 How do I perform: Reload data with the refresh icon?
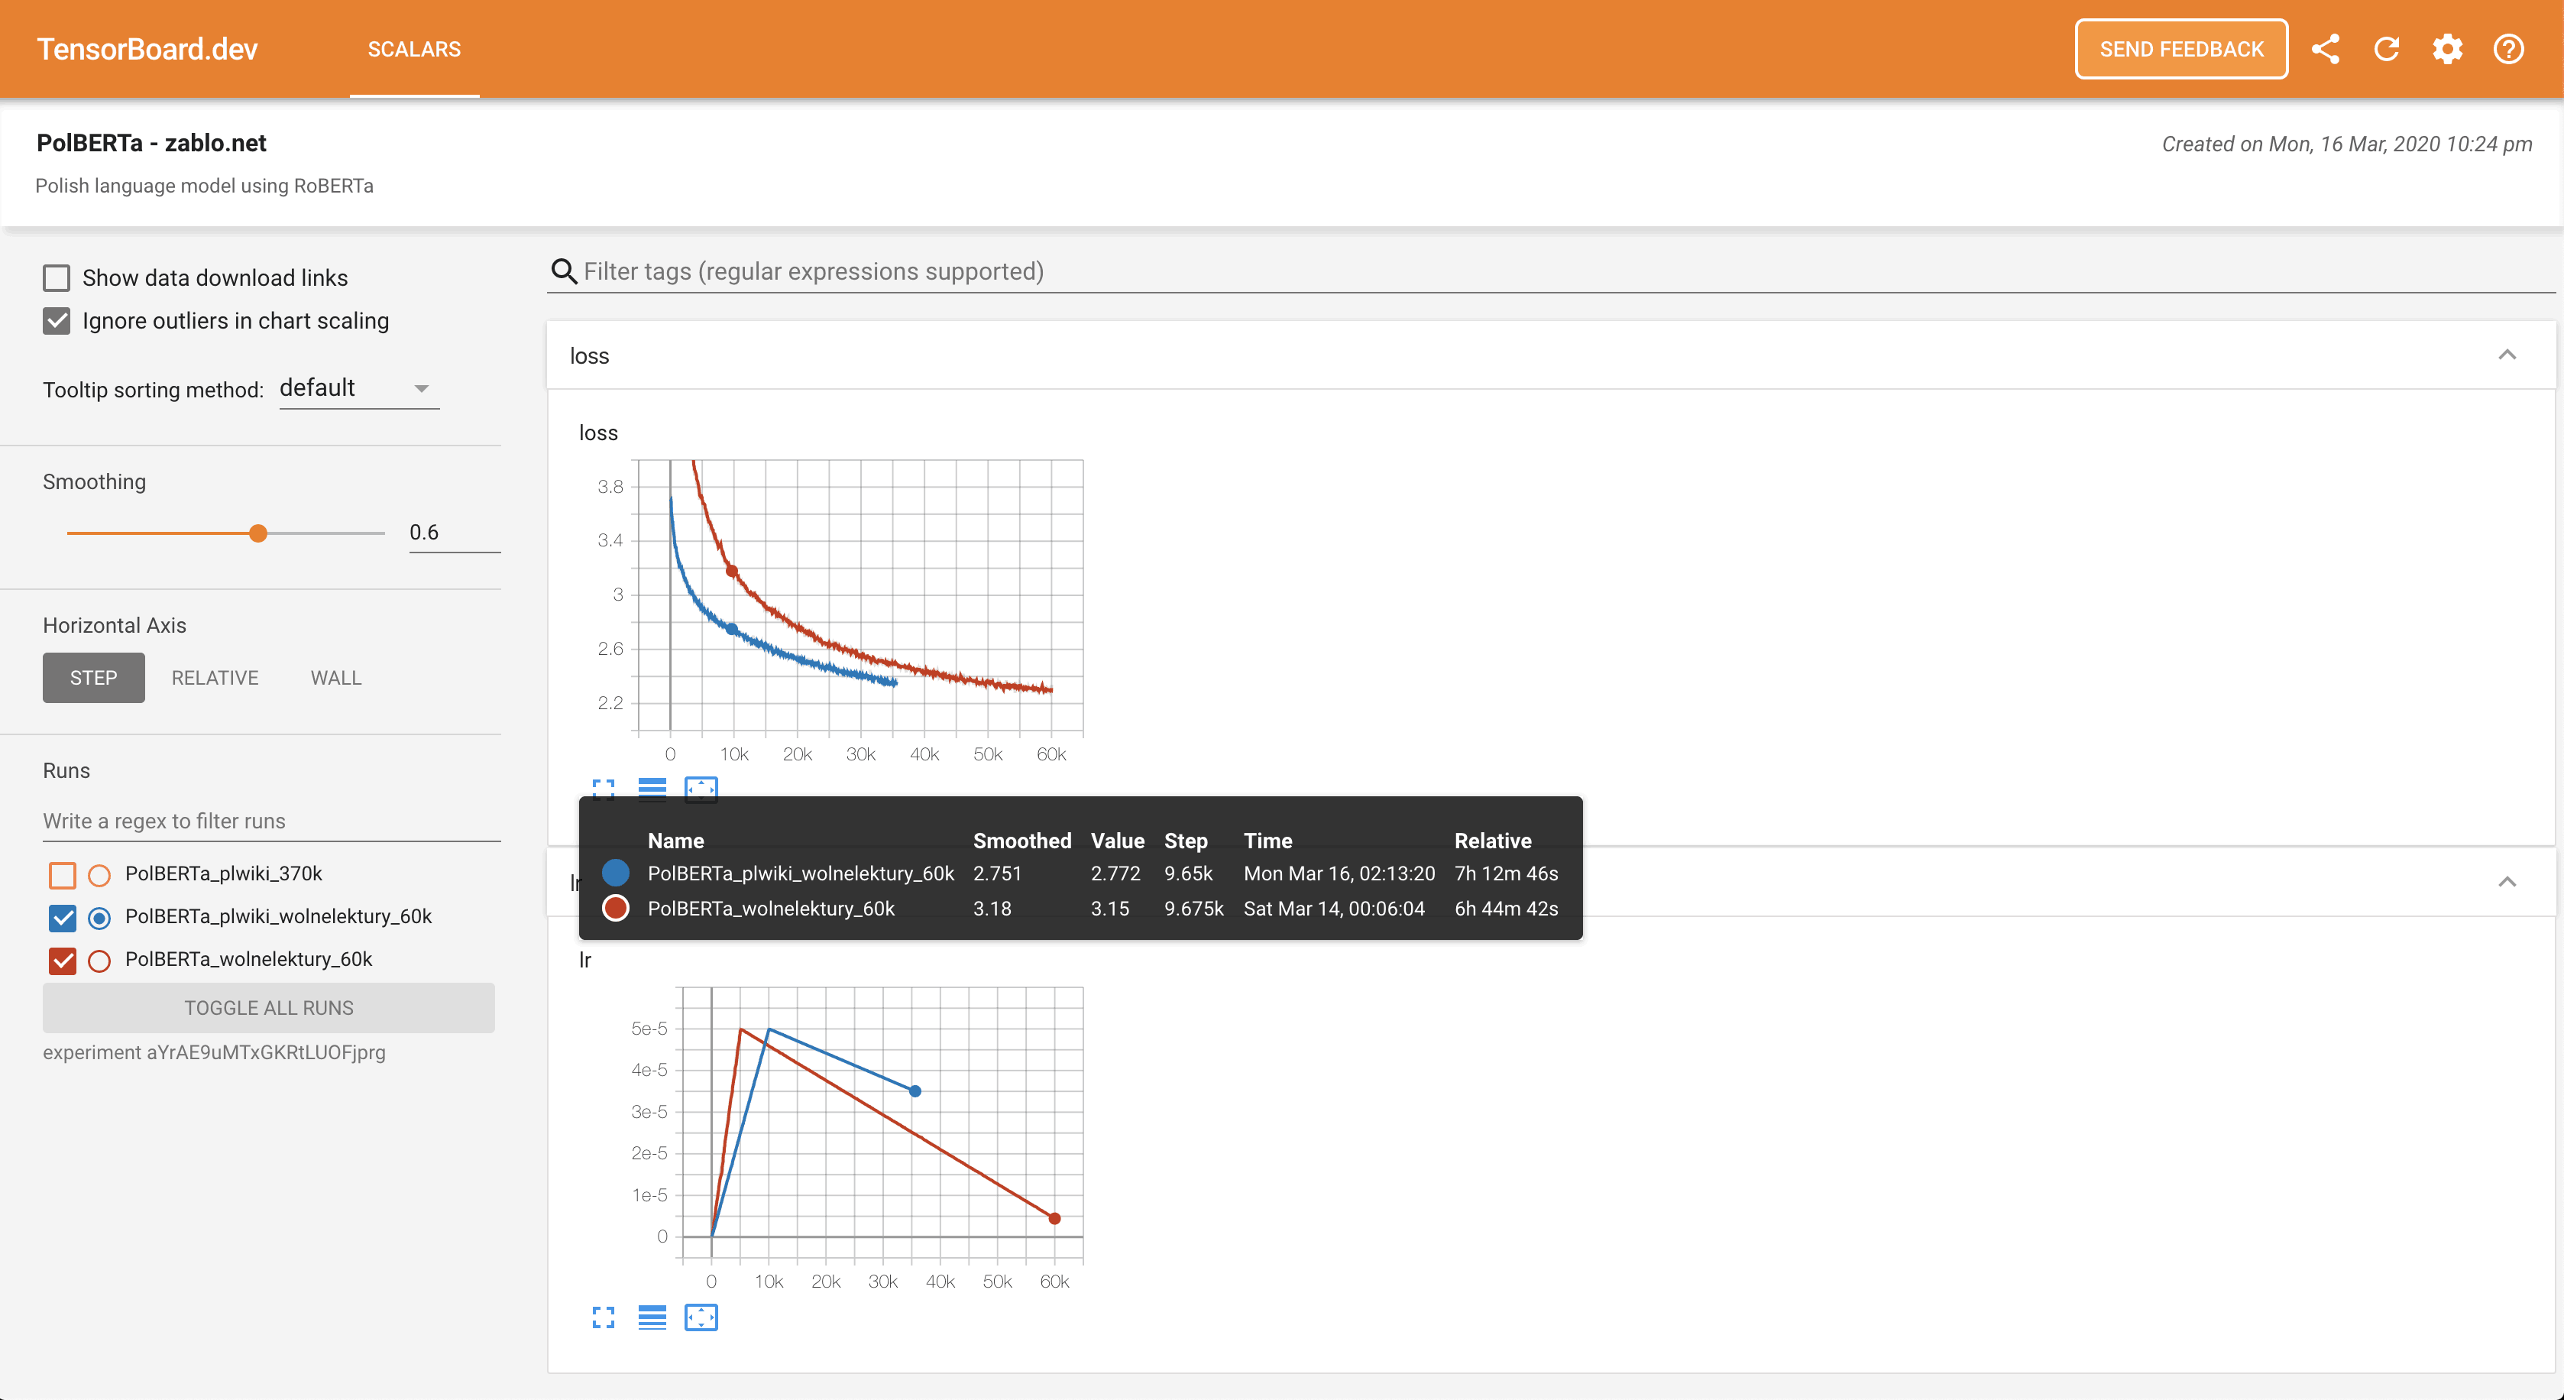[2387, 49]
